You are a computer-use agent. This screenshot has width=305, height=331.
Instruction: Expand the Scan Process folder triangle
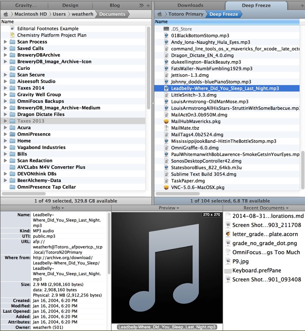pos(5,42)
